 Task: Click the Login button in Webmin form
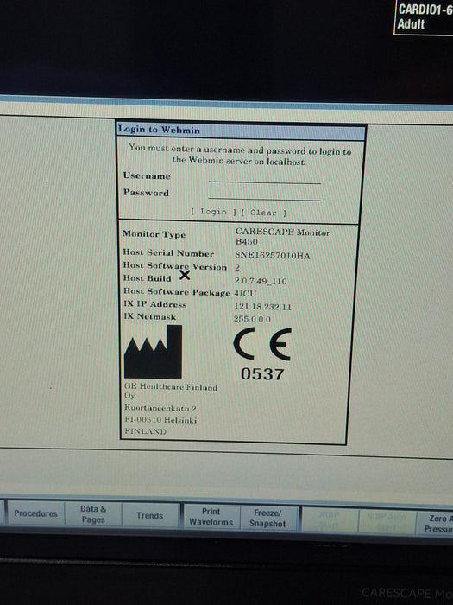[x=213, y=212]
